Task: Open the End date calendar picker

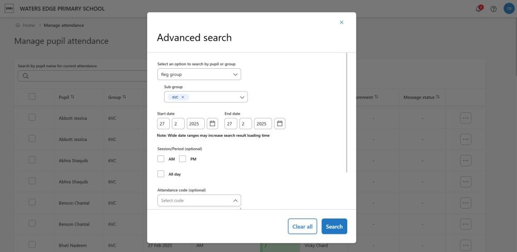Action: [x=280, y=123]
